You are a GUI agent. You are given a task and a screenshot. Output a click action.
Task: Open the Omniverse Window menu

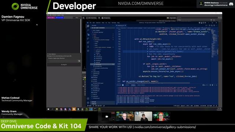[54, 15]
